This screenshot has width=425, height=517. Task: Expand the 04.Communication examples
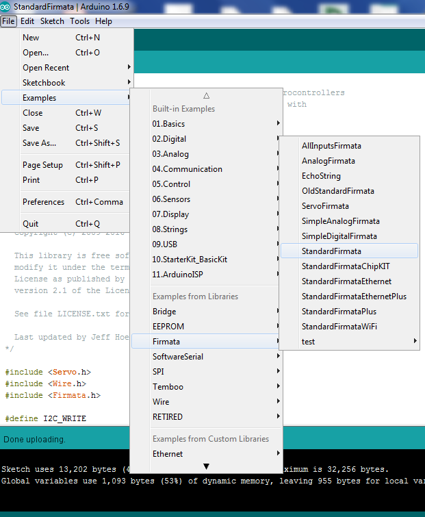click(206, 169)
